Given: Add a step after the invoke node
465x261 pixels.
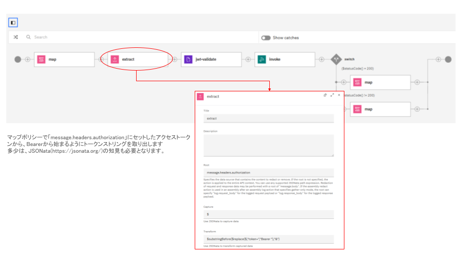Looking at the screenshot, I should point(322,59).
